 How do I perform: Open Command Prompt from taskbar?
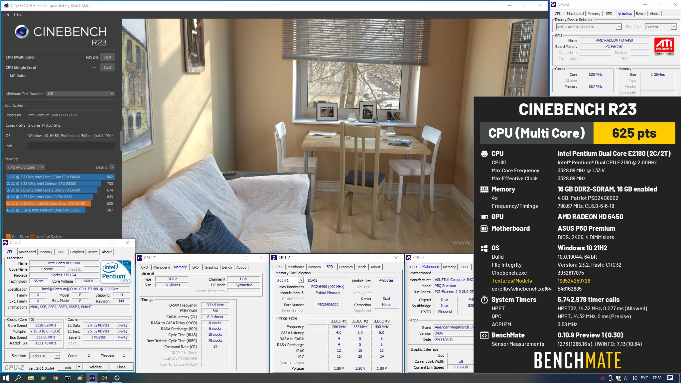click(x=68, y=378)
